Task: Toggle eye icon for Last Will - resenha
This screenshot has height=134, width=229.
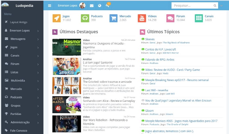Action: (x=143, y=90)
